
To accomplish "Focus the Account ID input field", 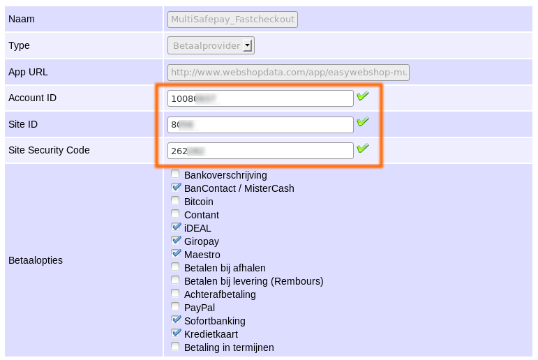I will 260,98.
